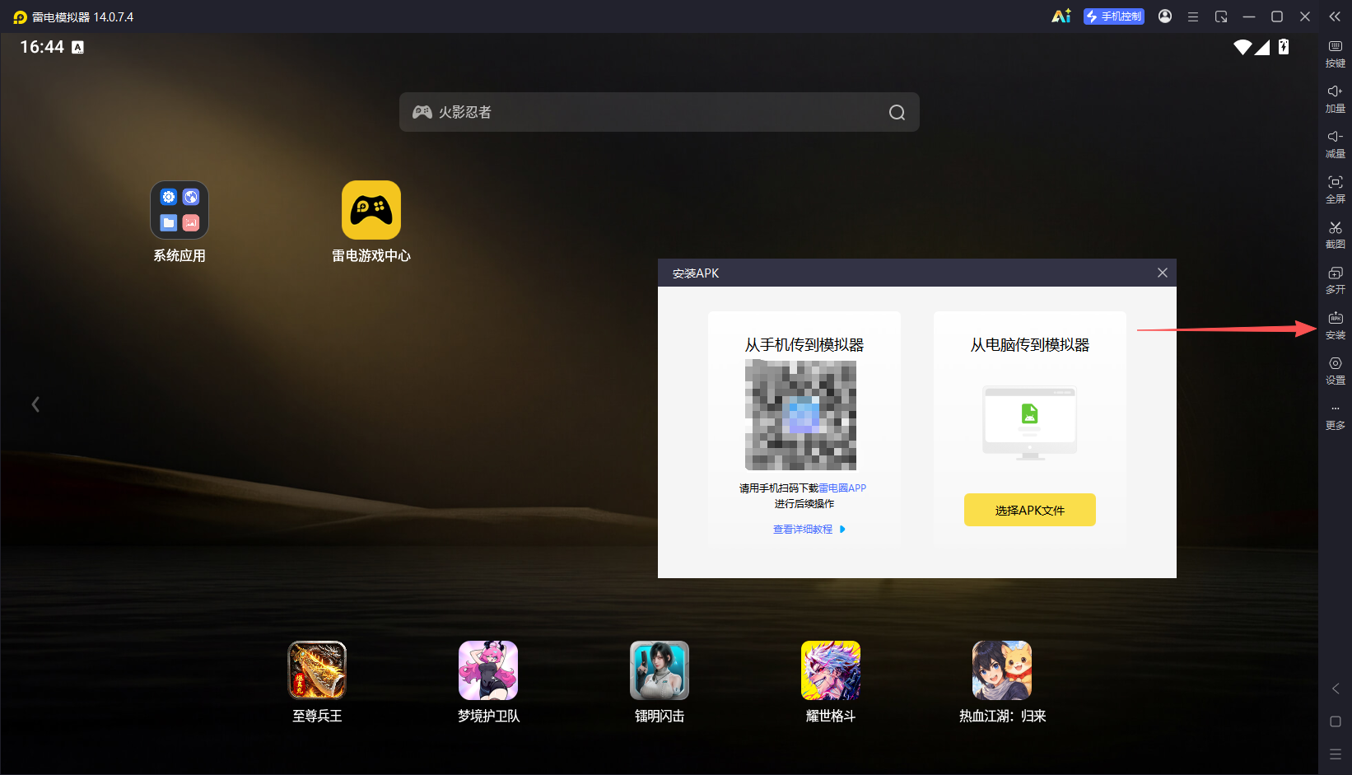Open 安装 APK install sidebar icon
Image resolution: width=1352 pixels, height=775 pixels.
pos(1335,325)
